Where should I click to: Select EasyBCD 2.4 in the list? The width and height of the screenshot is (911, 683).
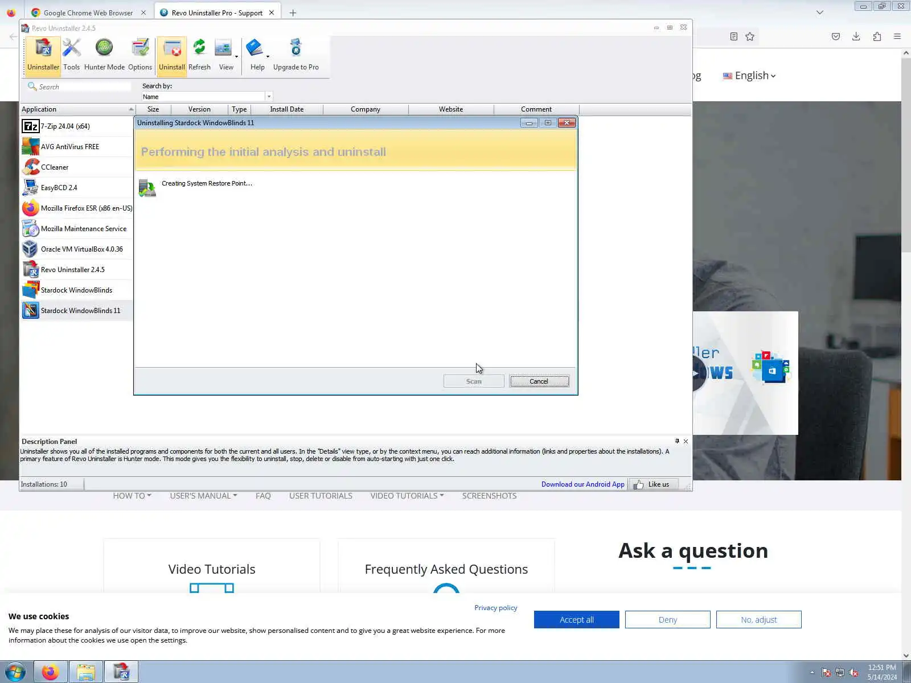(77, 188)
